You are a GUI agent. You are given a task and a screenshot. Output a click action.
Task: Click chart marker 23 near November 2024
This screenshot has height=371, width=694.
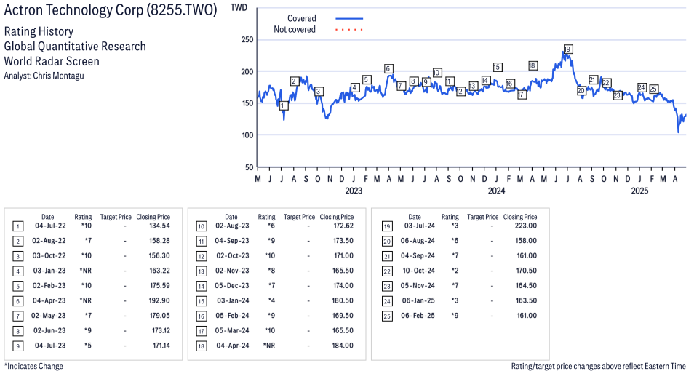click(x=618, y=95)
